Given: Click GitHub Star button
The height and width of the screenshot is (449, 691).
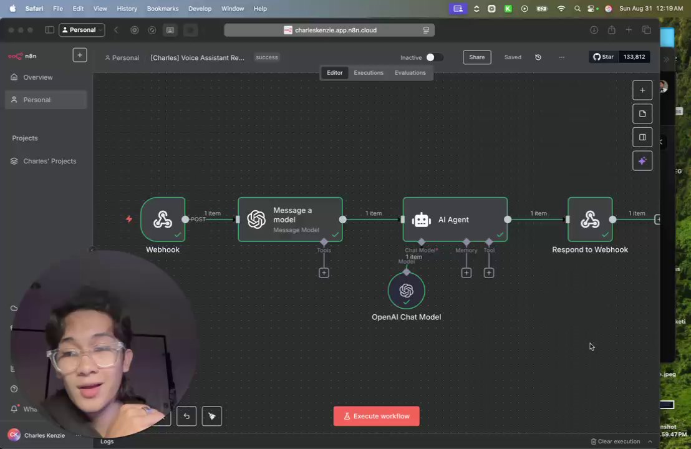Looking at the screenshot, I should pos(603,57).
